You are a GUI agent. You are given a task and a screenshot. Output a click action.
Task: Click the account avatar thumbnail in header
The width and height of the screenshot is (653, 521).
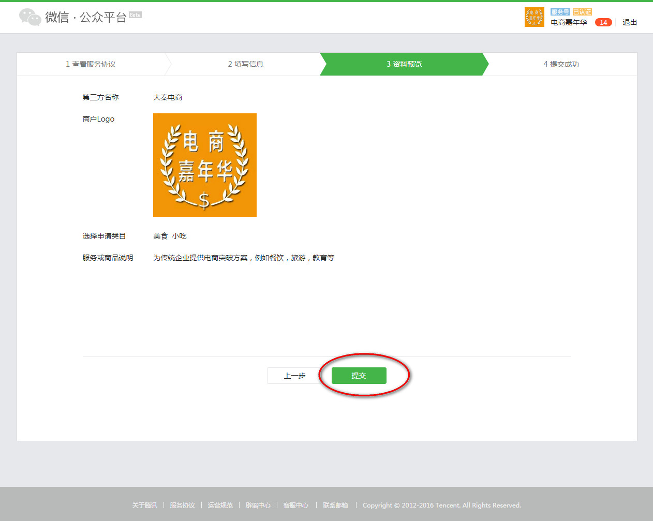535,17
